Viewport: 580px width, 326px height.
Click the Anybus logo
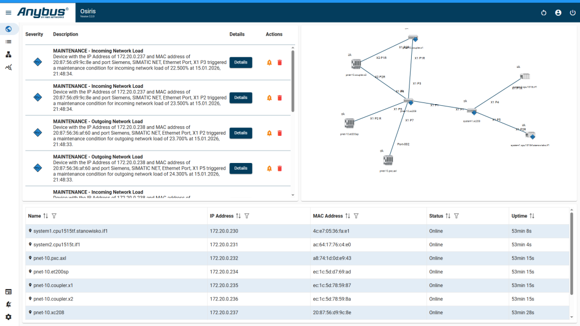[42, 12]
